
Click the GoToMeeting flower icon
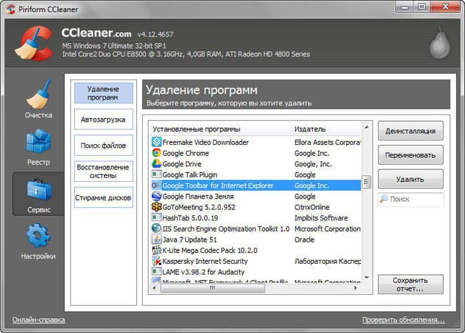156,207
